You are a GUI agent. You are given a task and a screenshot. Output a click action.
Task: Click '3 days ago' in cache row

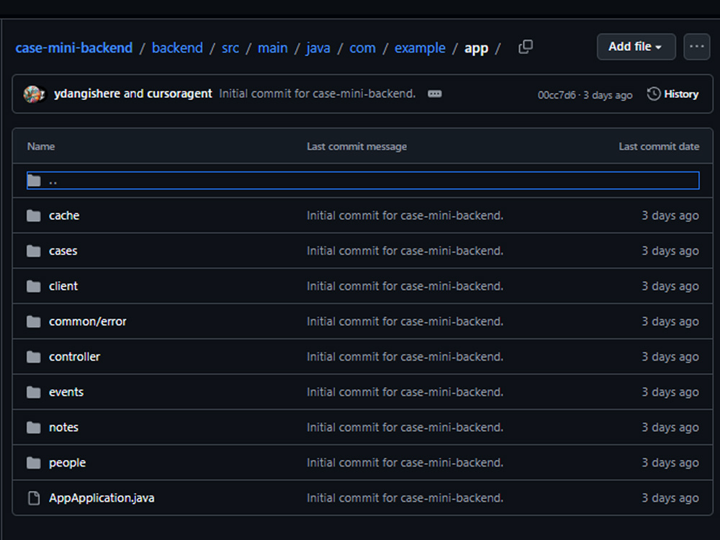pos(670,215)
